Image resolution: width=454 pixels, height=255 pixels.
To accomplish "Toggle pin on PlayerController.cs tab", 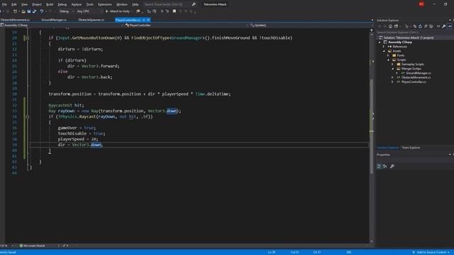I will (144, 20).
